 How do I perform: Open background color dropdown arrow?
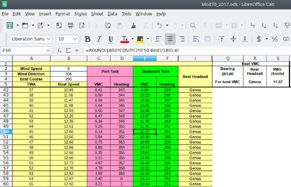coord(148,39)
